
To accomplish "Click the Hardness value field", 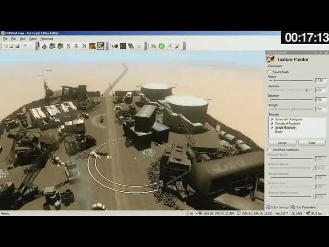I will click(321, 90).
